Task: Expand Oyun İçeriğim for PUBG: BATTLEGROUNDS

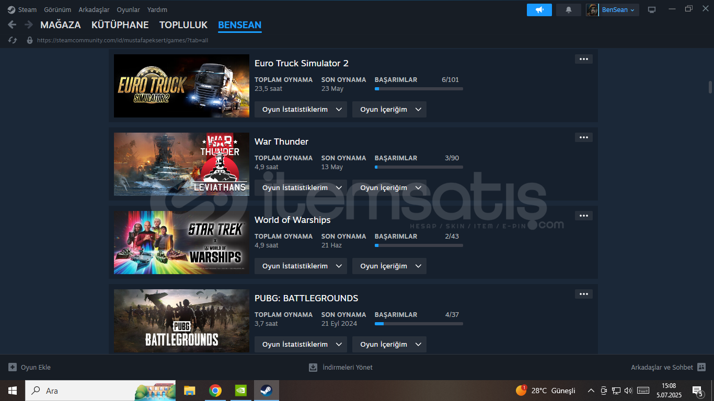Action: click(x=389, y=344)
